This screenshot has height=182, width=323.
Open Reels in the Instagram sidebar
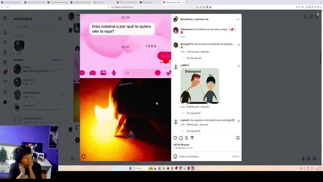5,62
